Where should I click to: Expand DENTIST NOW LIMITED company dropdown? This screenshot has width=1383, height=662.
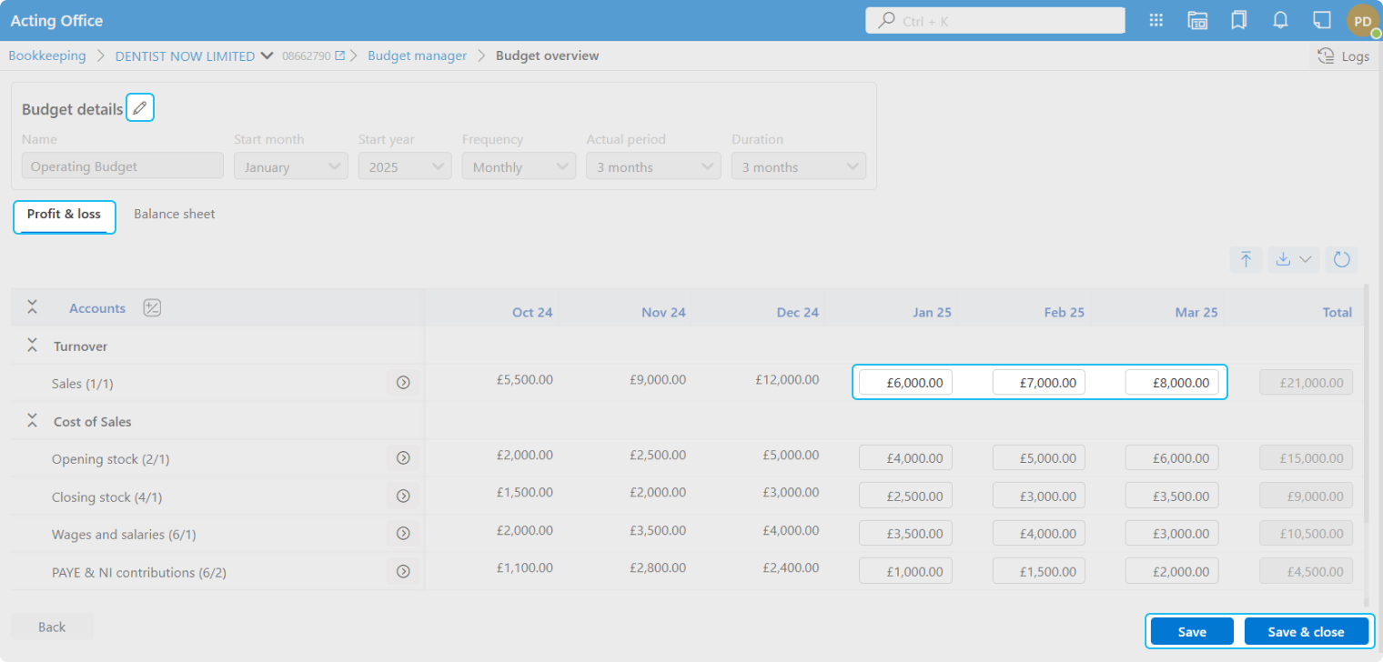(267, 55)
